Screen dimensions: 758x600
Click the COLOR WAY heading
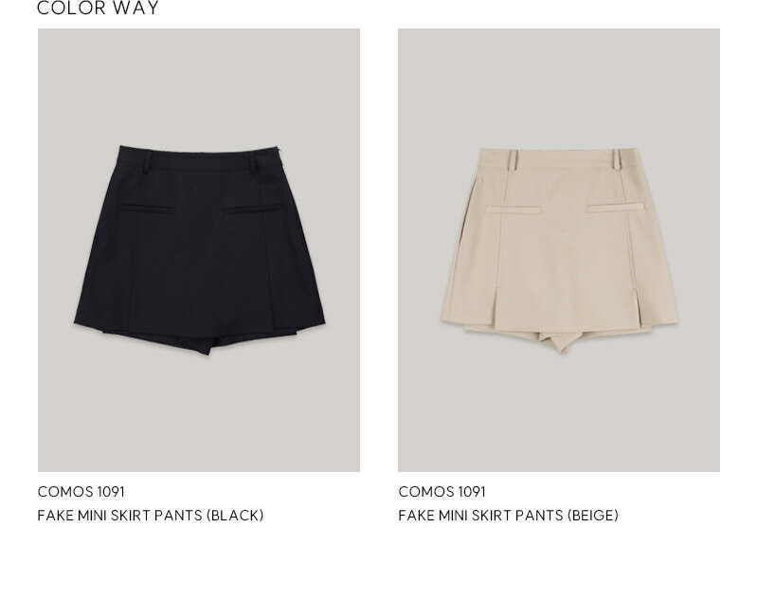98,8
